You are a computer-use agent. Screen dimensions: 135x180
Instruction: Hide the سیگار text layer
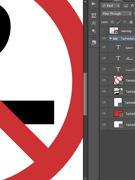click(104, 58)
